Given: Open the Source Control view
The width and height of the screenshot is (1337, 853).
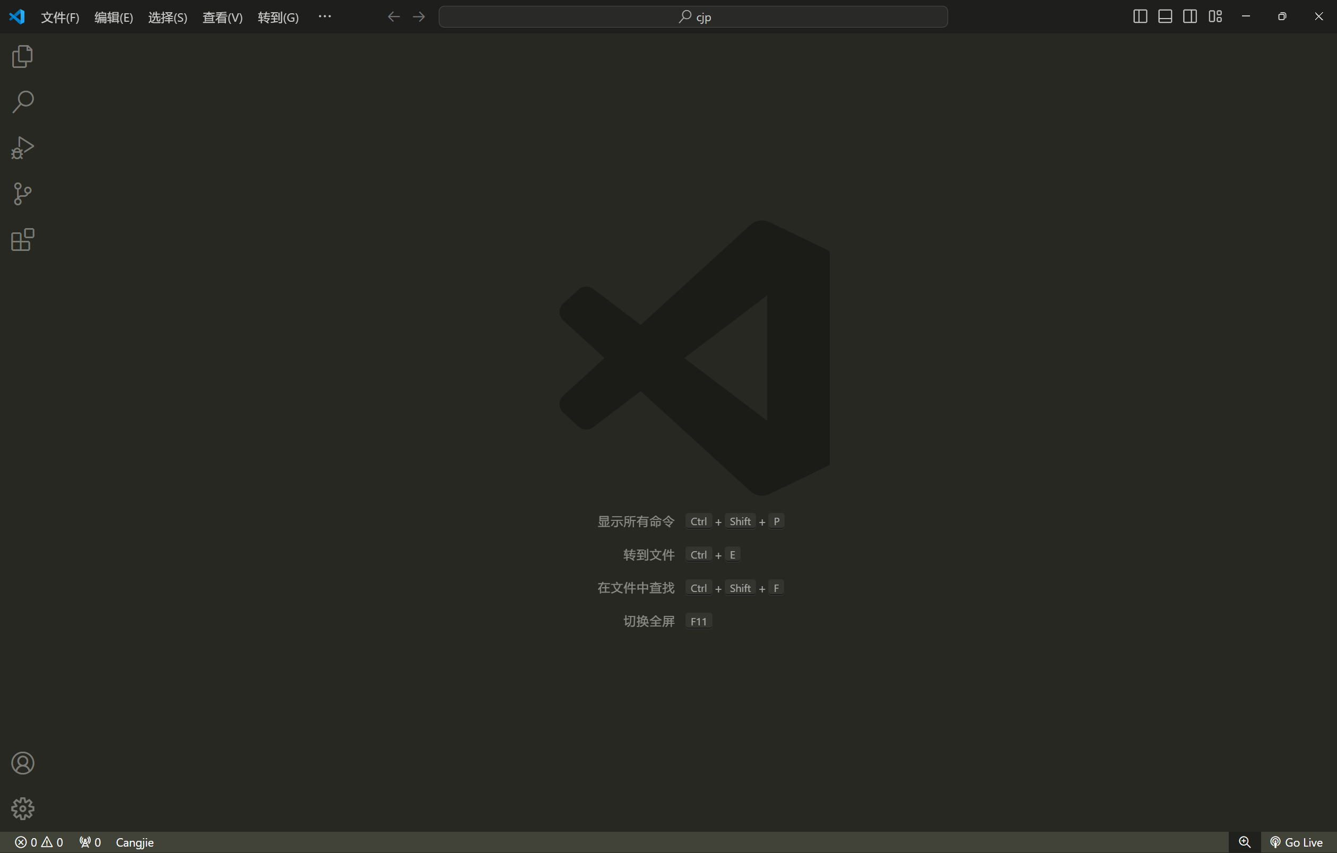Looking at the screenshot, I should pos(22,193).
